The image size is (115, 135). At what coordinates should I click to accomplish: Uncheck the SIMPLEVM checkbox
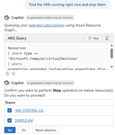[x=10, y=120]
